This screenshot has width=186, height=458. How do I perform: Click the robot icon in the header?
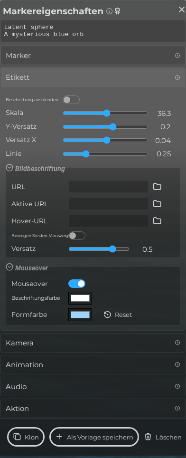[118, 11]
